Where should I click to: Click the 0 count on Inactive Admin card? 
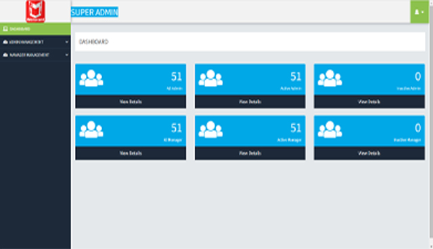pyautogui.click(x=418, y=76)
